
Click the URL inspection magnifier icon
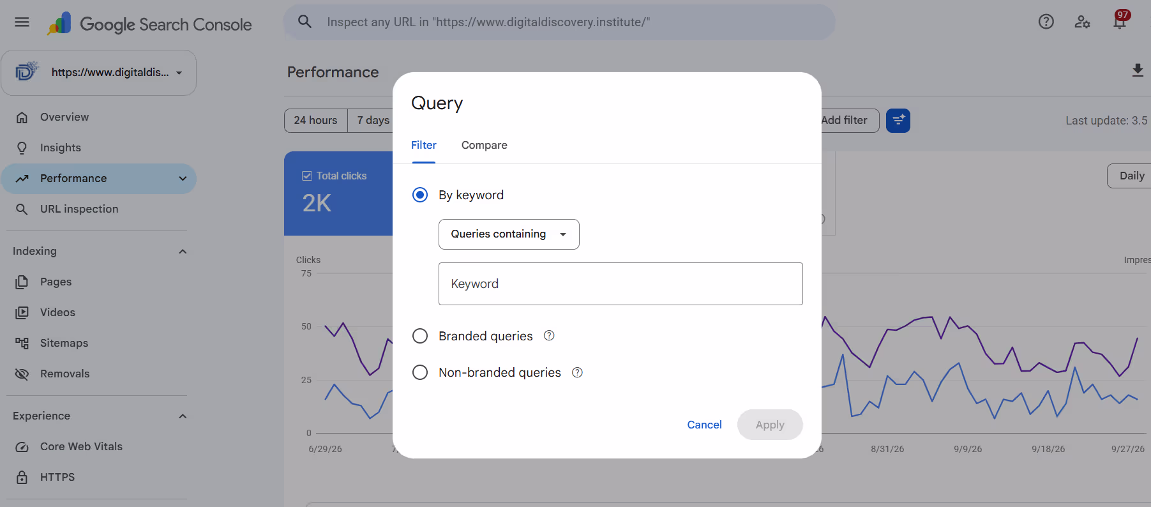click(x=22, y=209)
